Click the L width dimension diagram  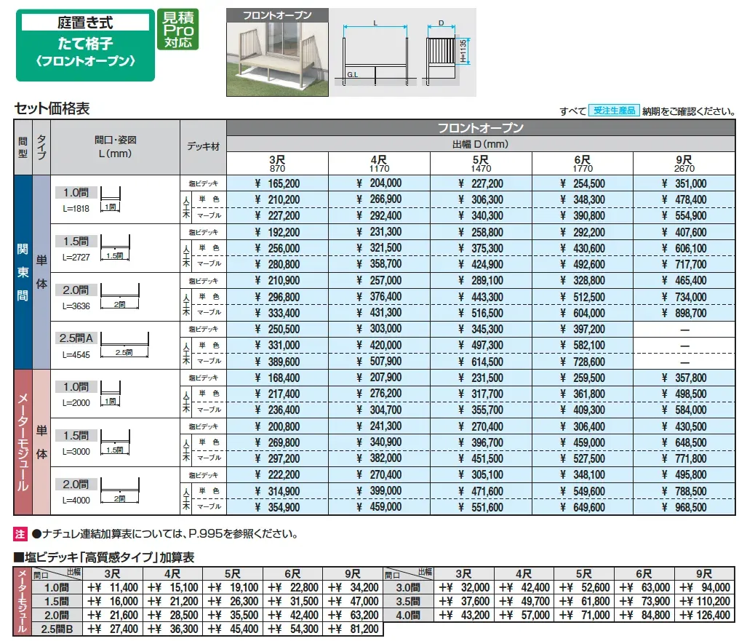pyautogui.click(x=375, y=53)
